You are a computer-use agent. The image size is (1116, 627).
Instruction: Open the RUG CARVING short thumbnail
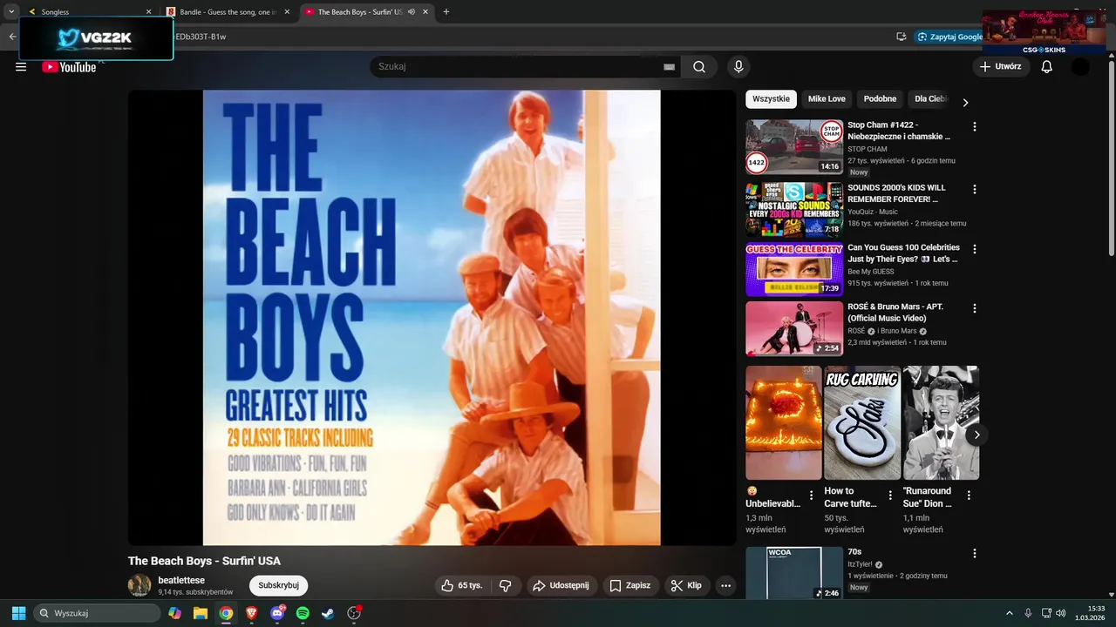pos(862,422)
